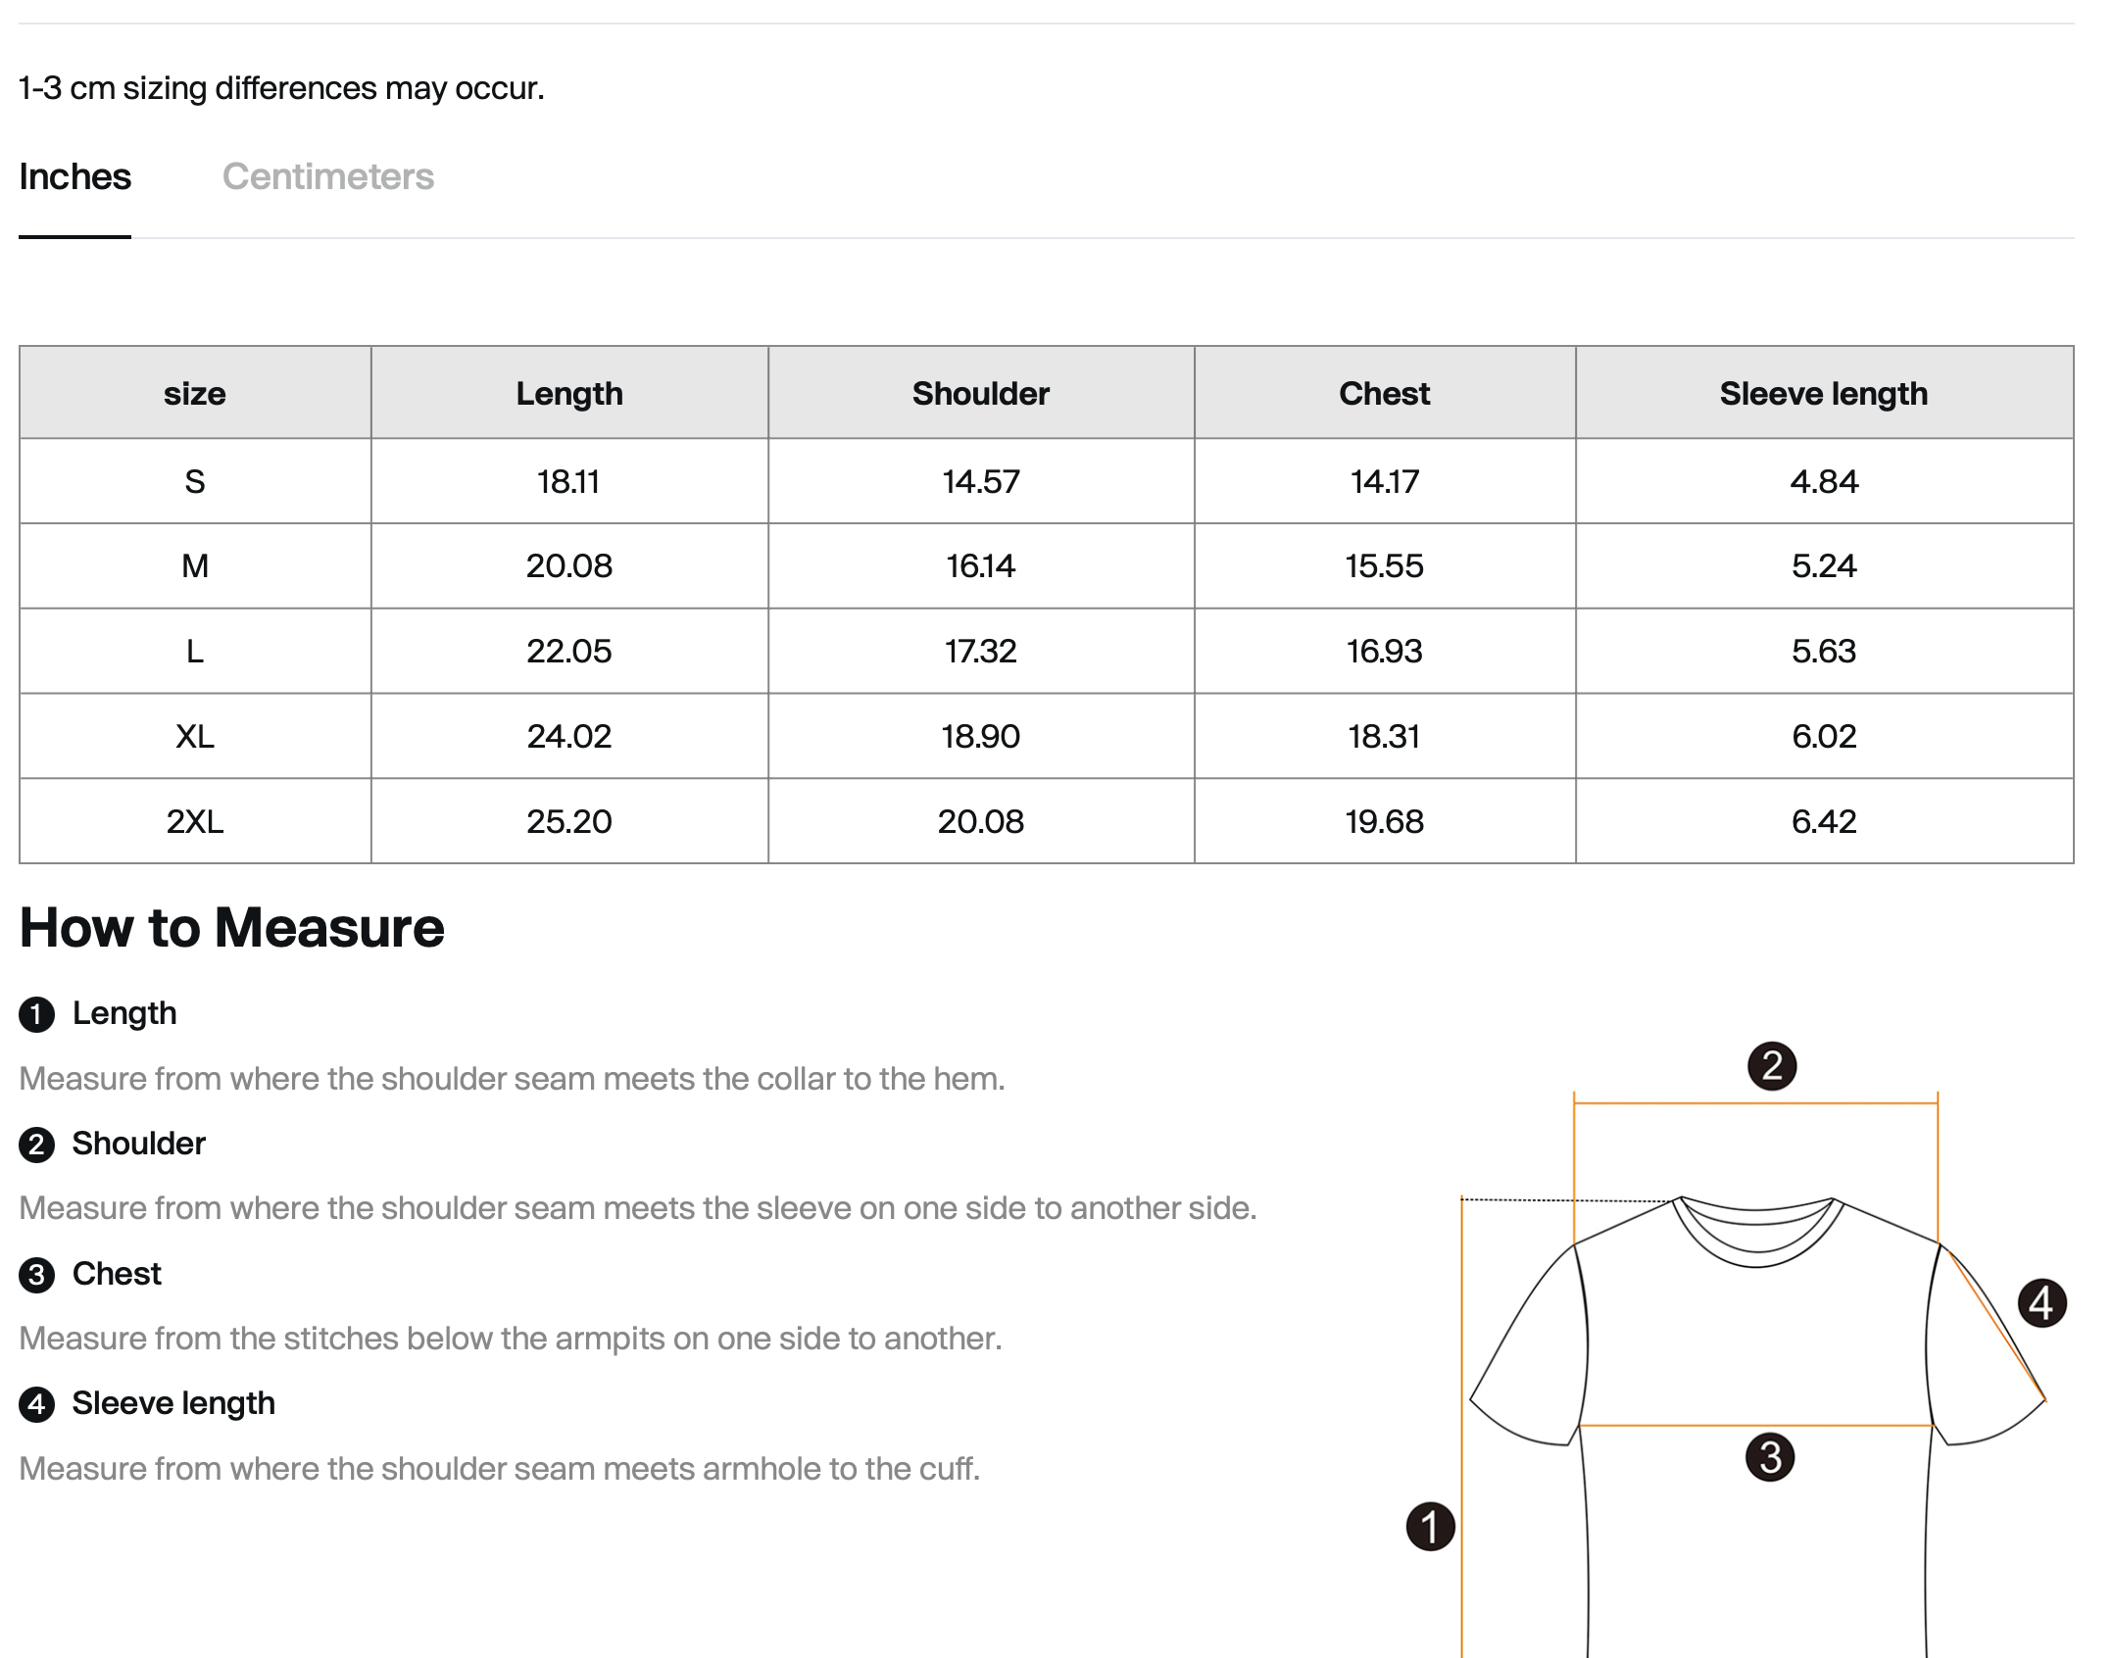The height and width of the screenshot is (1658, 2114).
Task: Click the Sleeve length column header
Action: click(1823, 394)
